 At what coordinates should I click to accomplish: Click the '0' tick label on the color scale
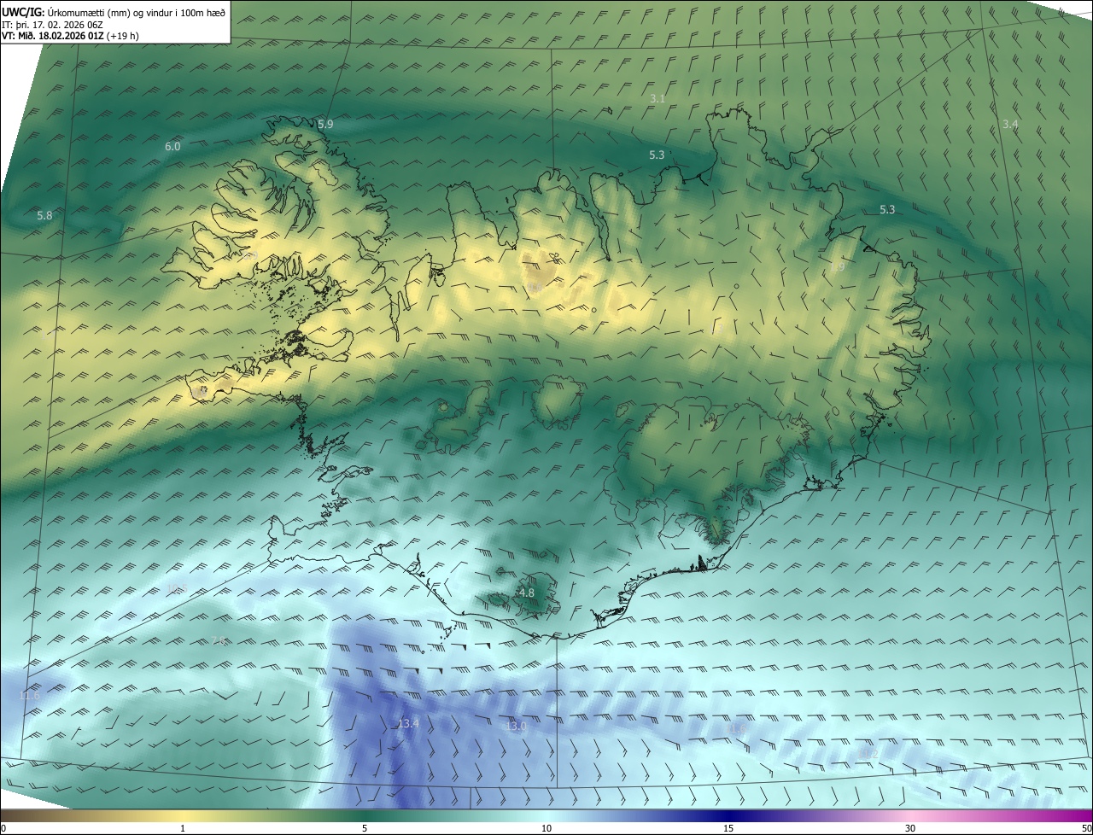tap(3, 829)
